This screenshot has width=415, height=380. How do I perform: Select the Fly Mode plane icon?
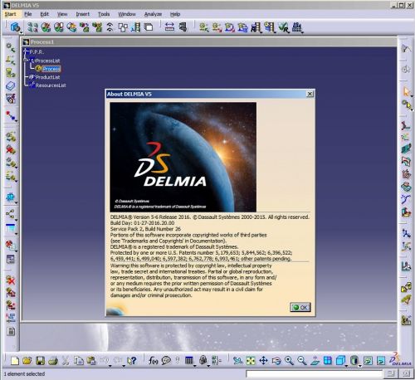[x=237, y=360]
